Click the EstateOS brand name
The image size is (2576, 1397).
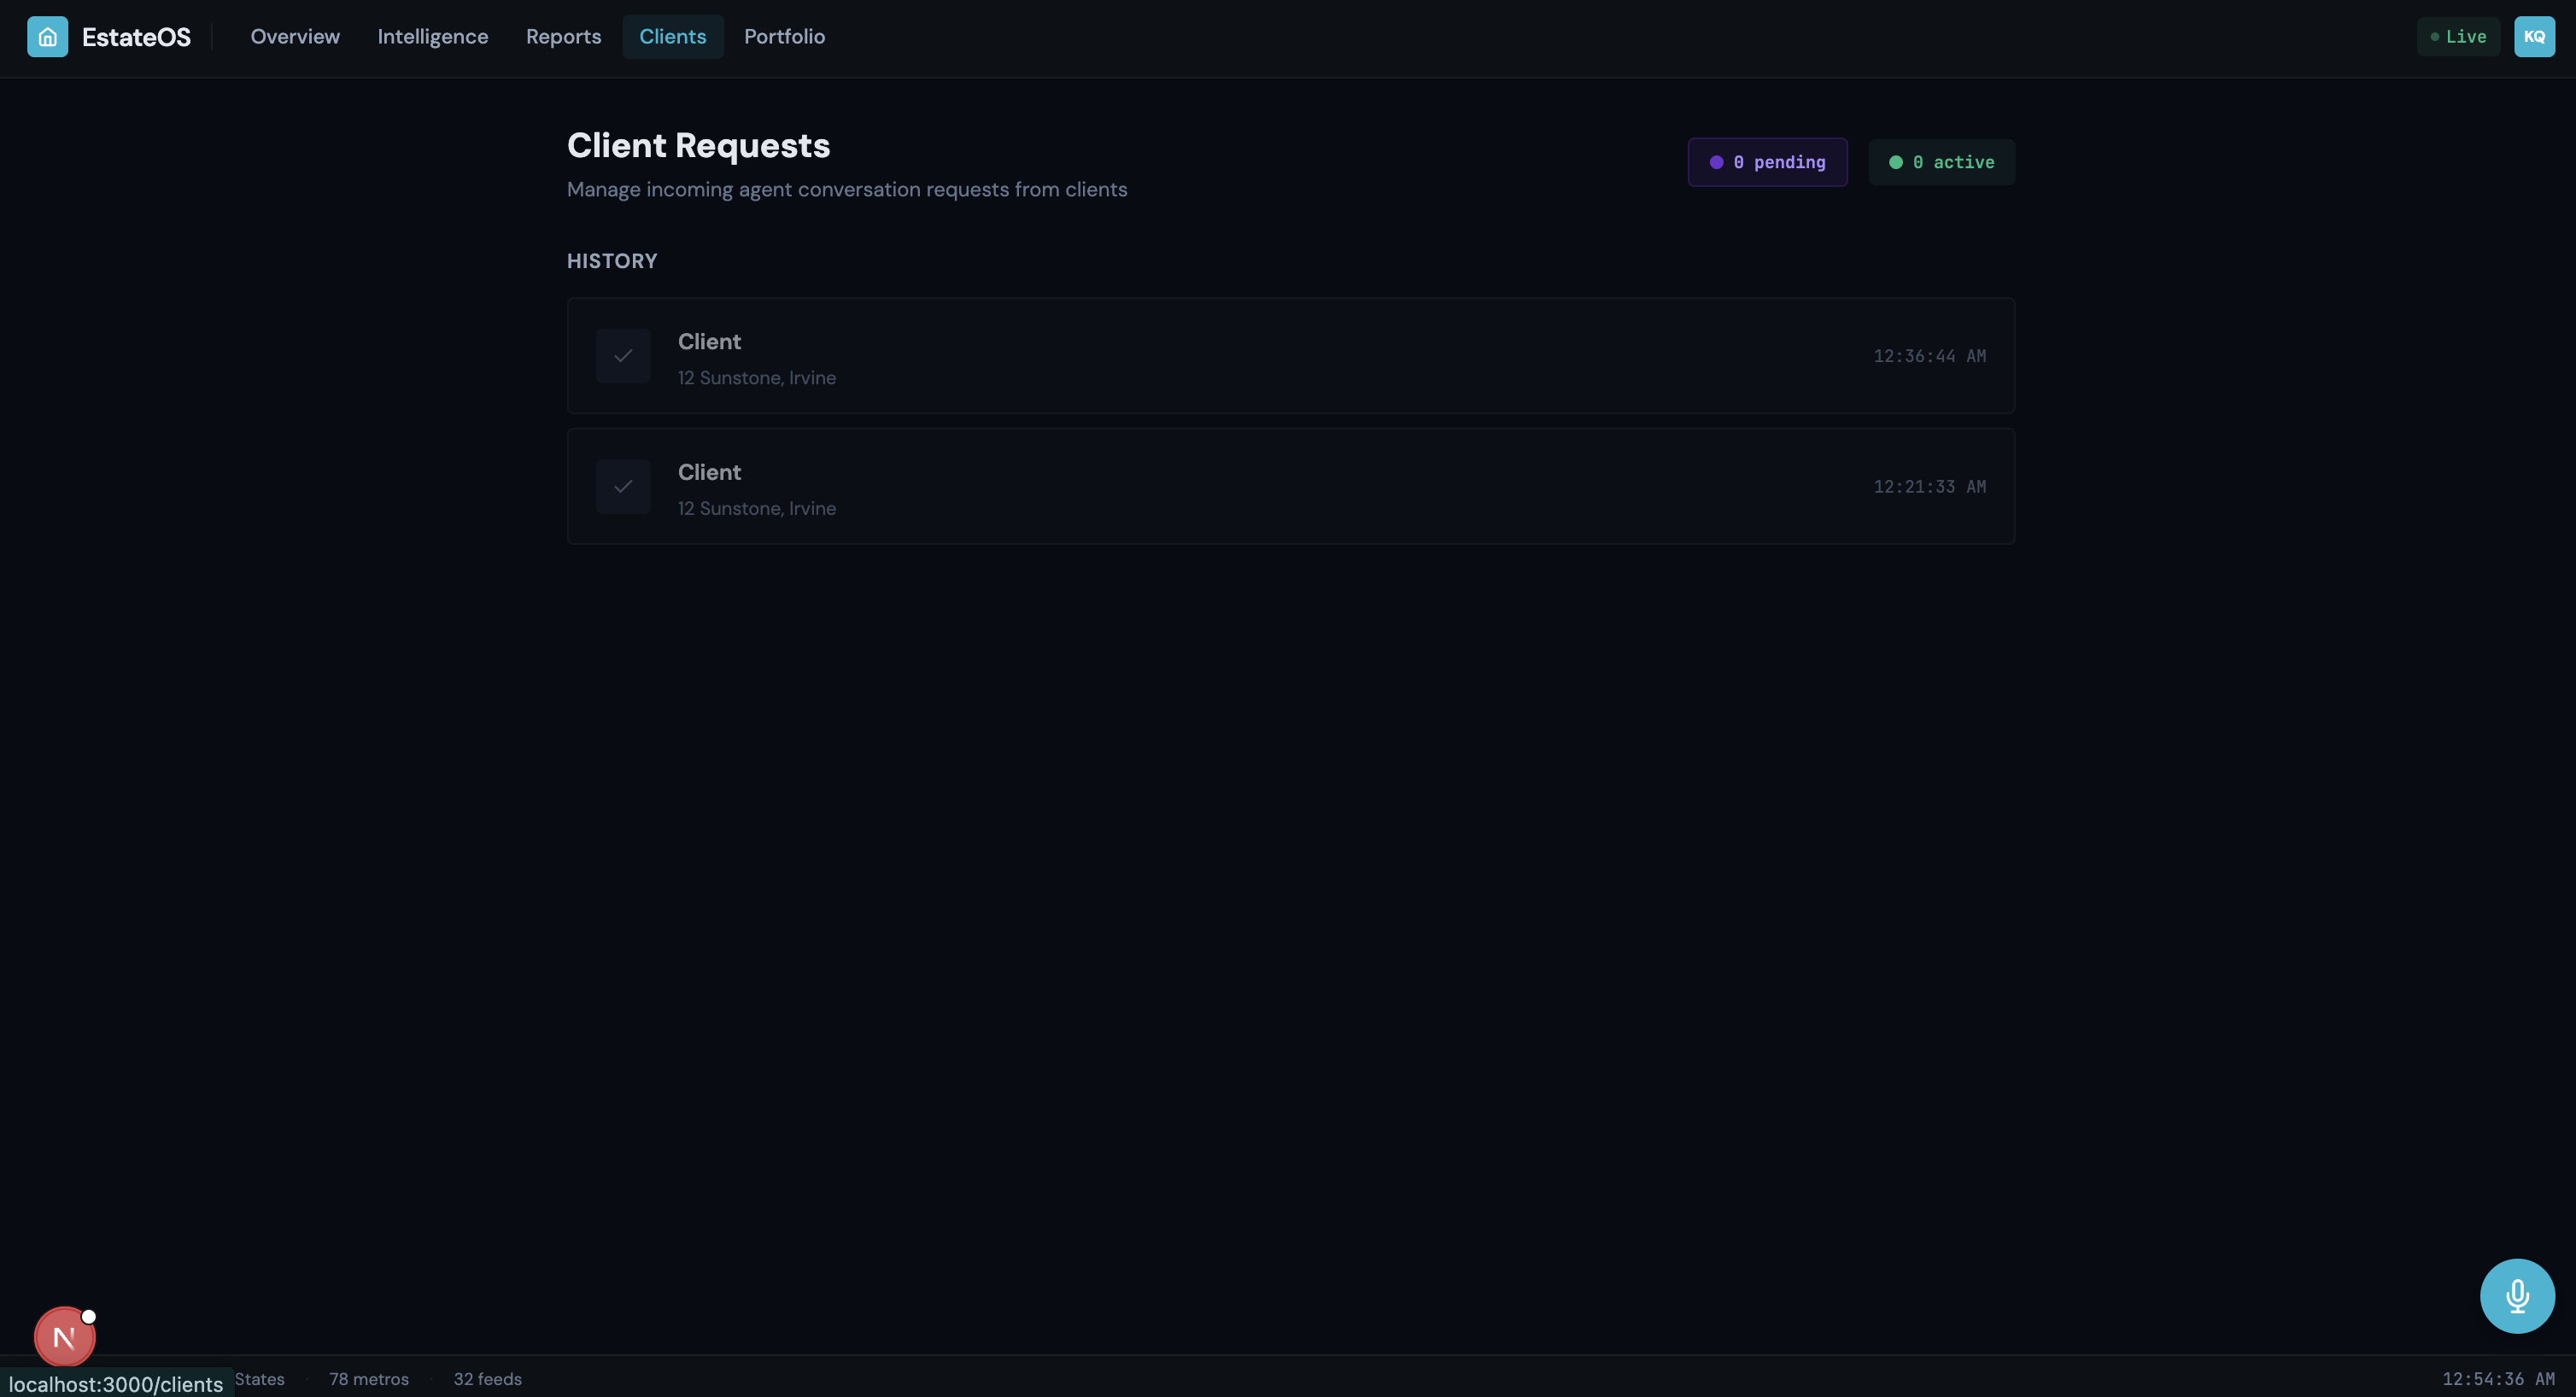[136, 37]
